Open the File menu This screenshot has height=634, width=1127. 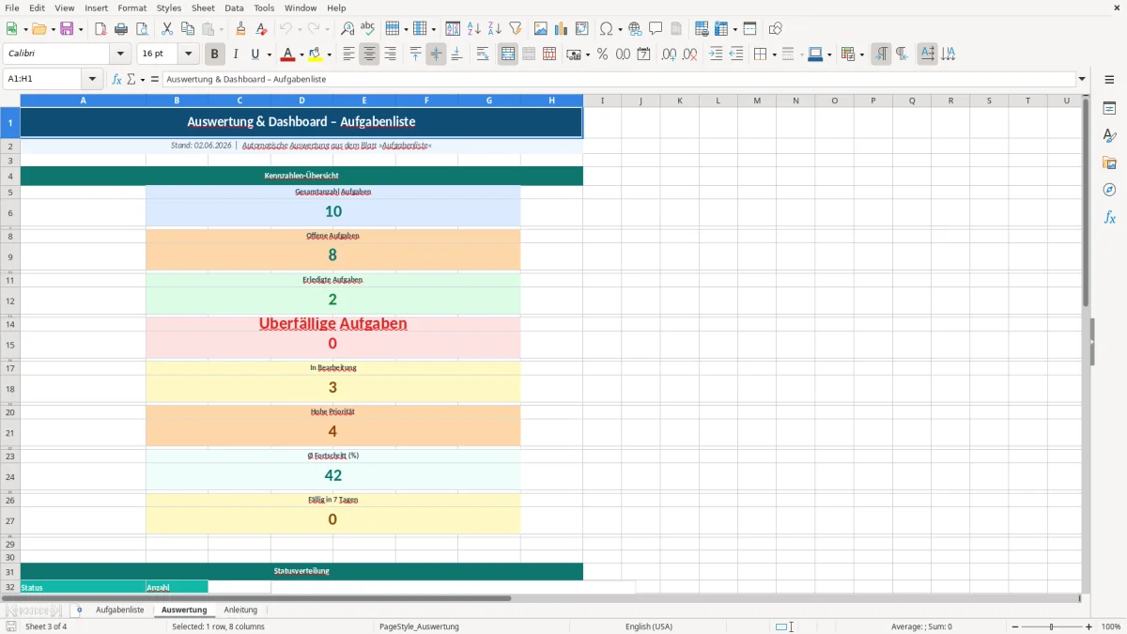coord(11,8)
